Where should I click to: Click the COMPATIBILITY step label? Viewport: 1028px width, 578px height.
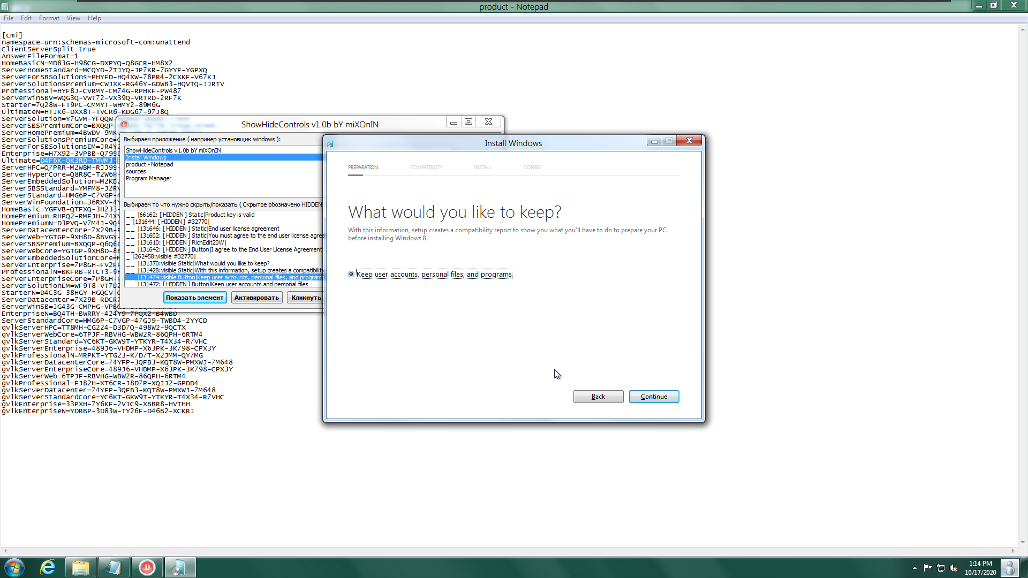coord(426,168)
